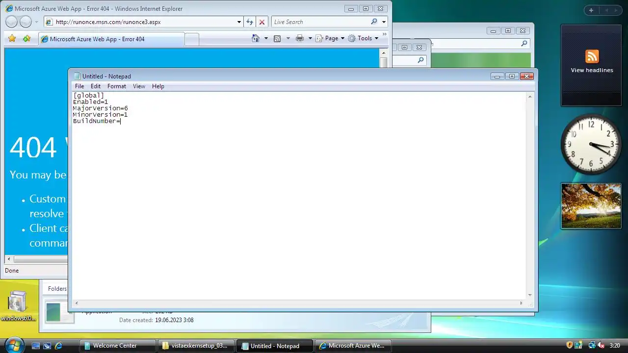
Task: Click IE horizontal scrollbar left arrow
Action: [x=8, y=259]
